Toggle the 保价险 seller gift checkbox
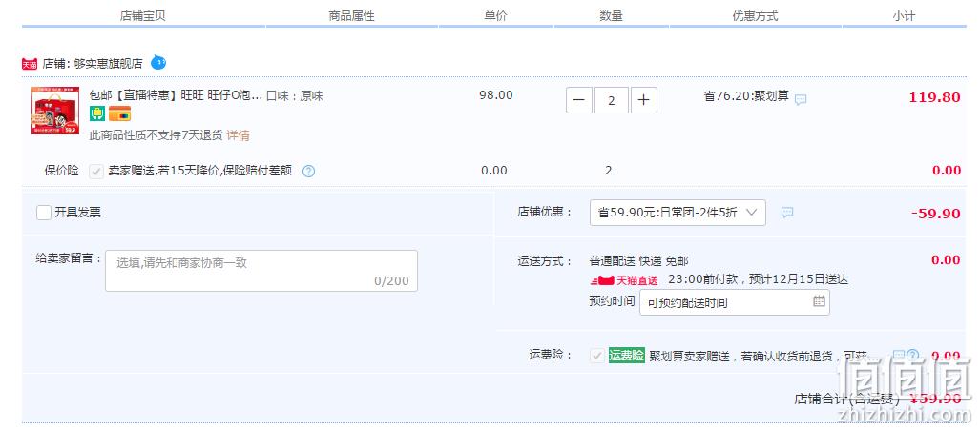The image size is (980, 431). click(96, 171)
